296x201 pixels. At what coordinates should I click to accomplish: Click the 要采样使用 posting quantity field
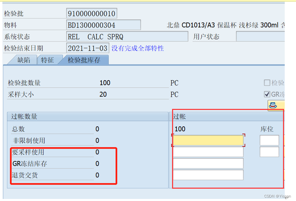tap(208, 152)
